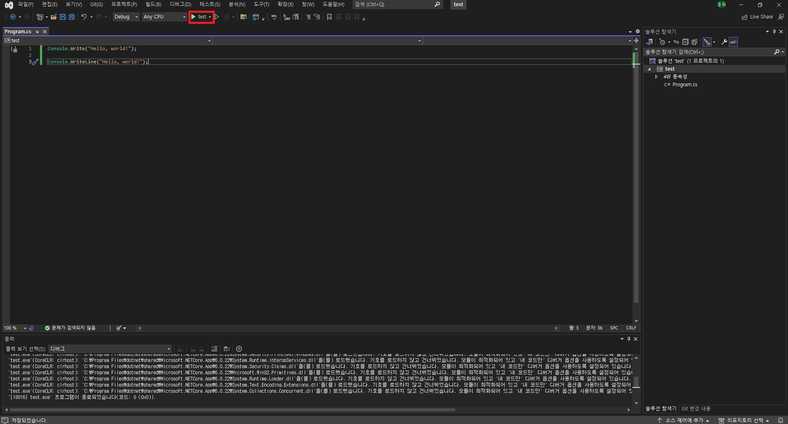The width and height of the screenshot is (788, 424).
Task: Click Start Without Debugging outline play icon
Action: coord(217,17)
